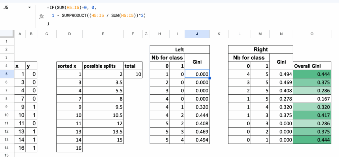Click the select-all corner box
This screenshot has width=339, height=157.
point(7,34)
